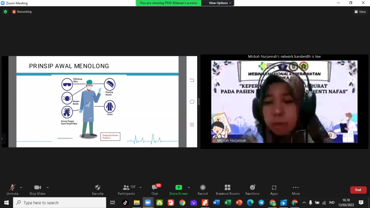Viewport: 370px width, 208px height.
Task: Open the Chat panel with 32 unread
Action: 155,189
